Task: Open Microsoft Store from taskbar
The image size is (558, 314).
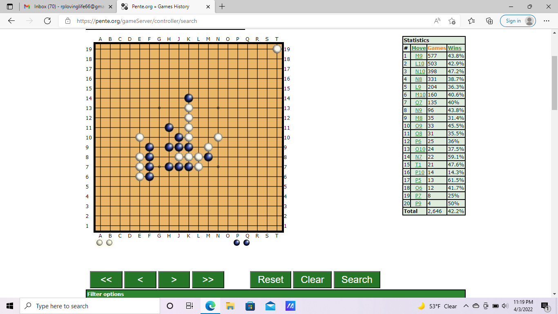Action: (250, 306)
